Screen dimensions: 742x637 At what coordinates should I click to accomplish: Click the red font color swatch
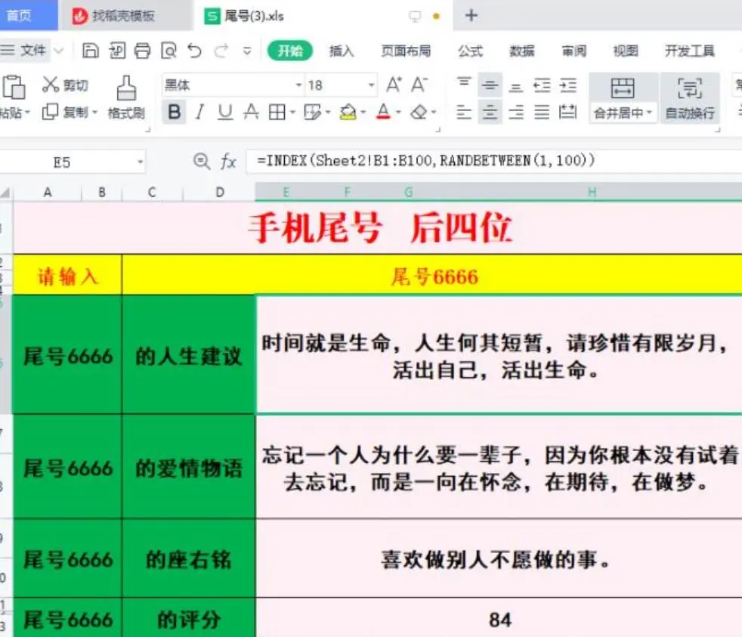click(383, 113)
